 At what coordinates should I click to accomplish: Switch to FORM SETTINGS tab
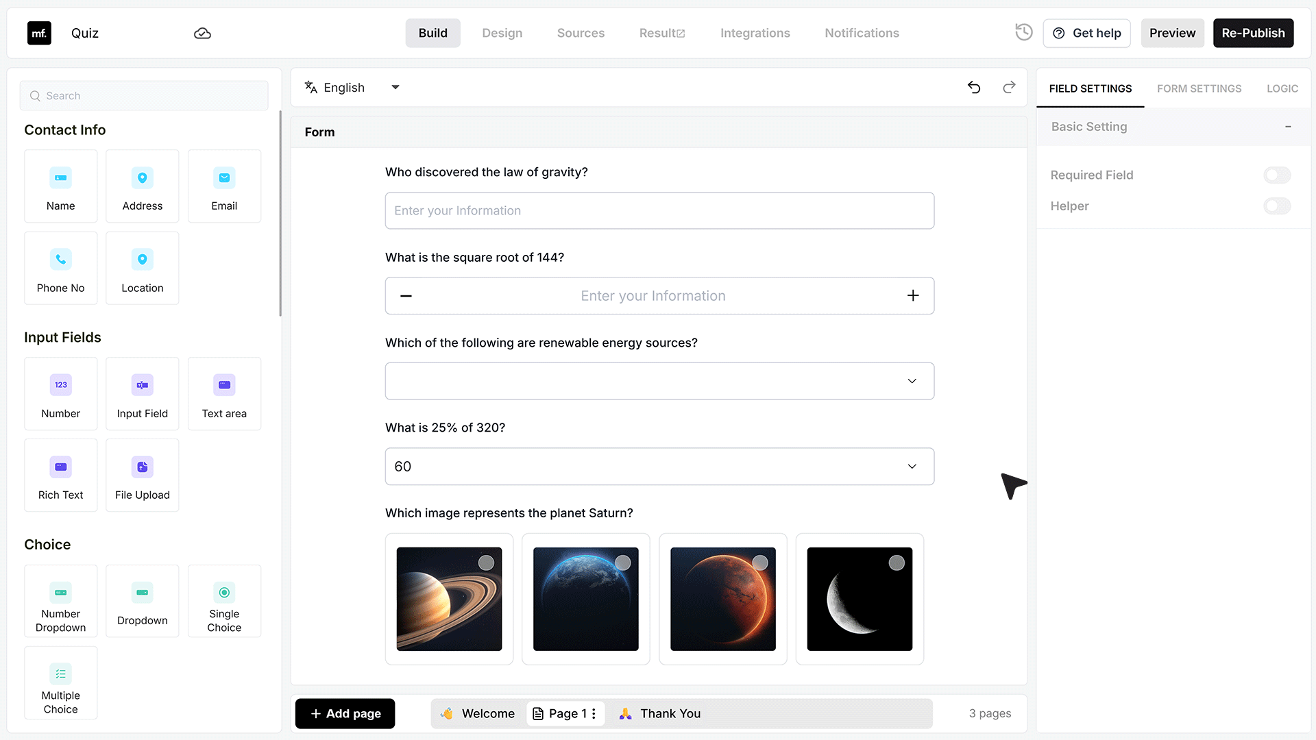click(1199, 88)
